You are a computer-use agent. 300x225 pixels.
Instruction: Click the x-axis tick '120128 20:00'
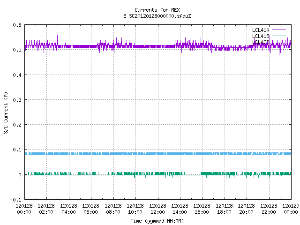[x=246, y=209]
